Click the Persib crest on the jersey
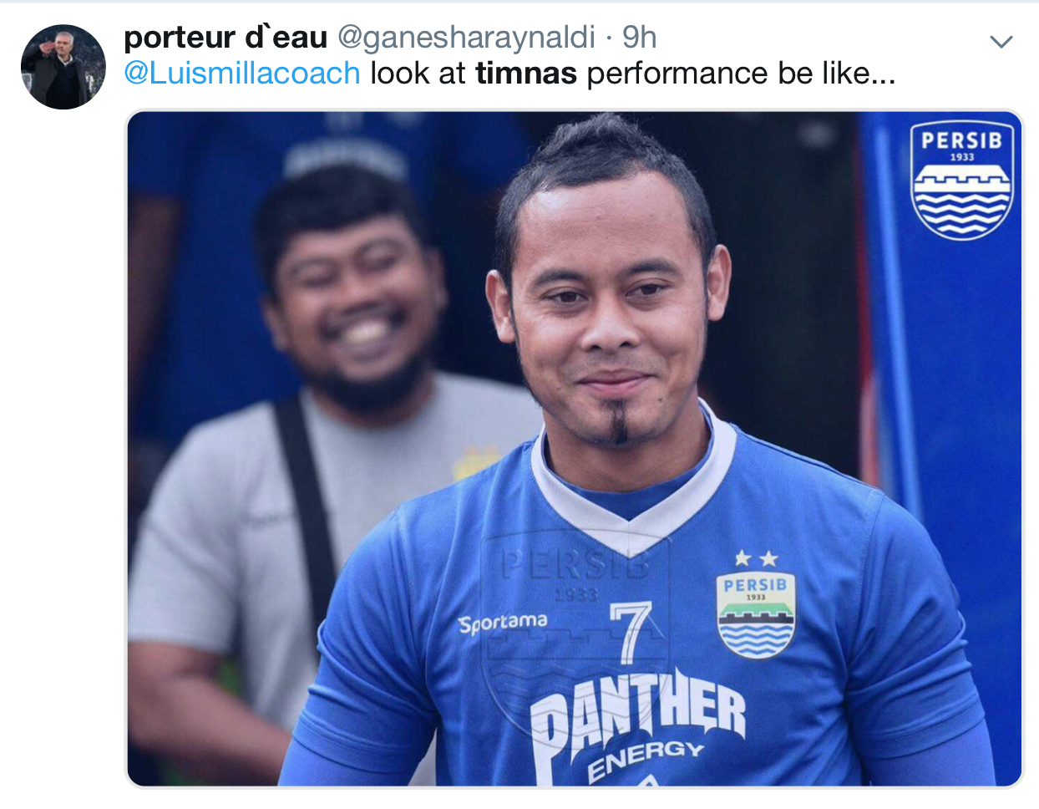Image resolution: width=1039 pixels, height=809 pixels. pyautogui.click(x=756, y=615)
